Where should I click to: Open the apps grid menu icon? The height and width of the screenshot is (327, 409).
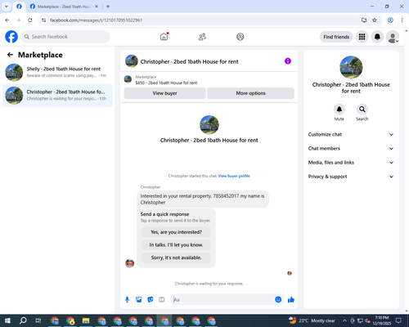[x=362, y=37]
